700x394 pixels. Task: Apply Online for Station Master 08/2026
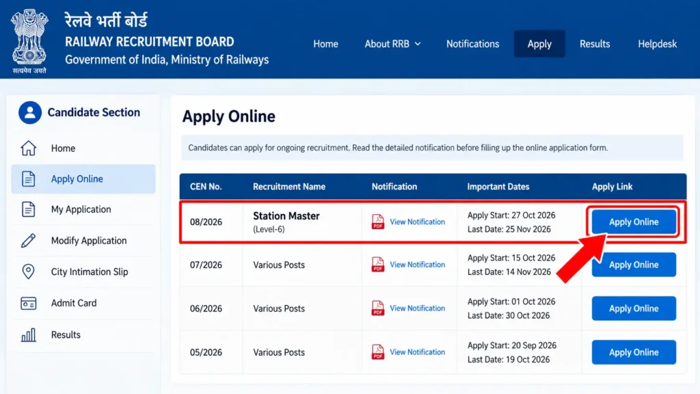(x=634, y=222)
